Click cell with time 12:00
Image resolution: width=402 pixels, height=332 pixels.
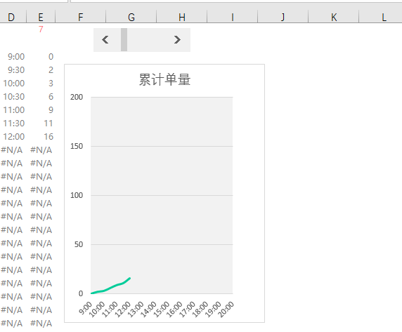point(14,136)
